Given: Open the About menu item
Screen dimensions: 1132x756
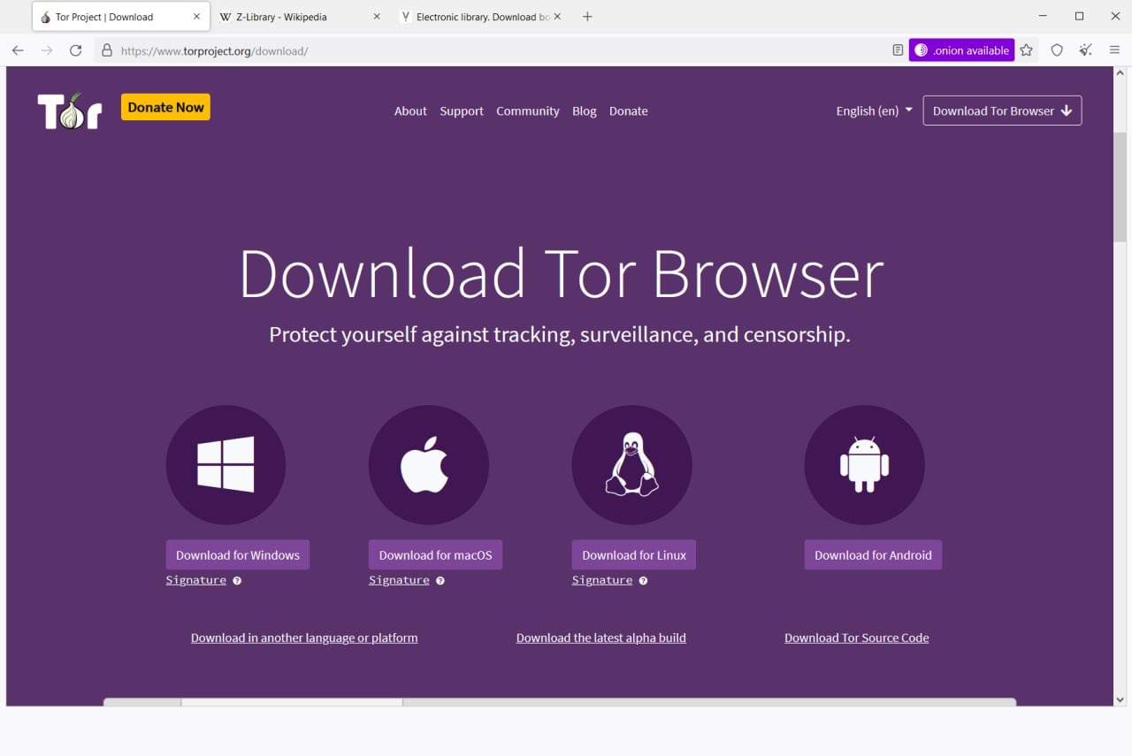Looking at the screenshot, I should pos(410,111).
